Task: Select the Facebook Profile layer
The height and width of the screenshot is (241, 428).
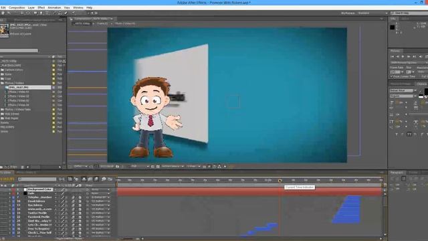Action: [39, 217]
